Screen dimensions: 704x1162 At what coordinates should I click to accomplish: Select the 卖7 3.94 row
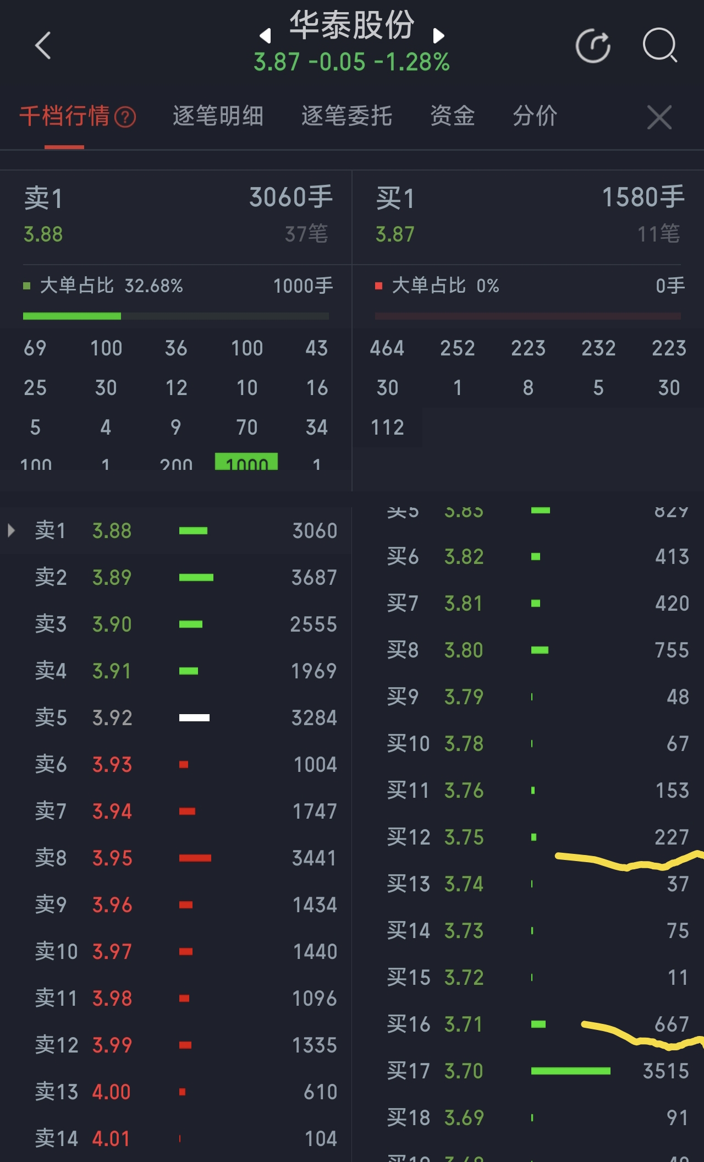click(x=176, y=811)
